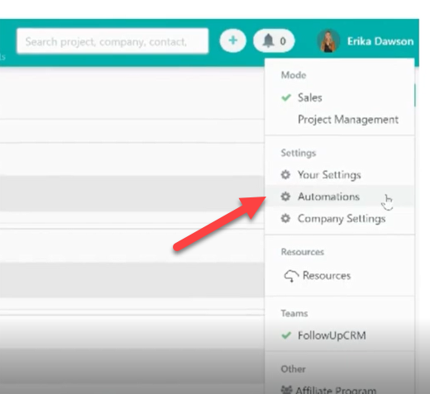Click the gear icon beside Automations
The width and height of the screenshot is (430, 394).
285,197
